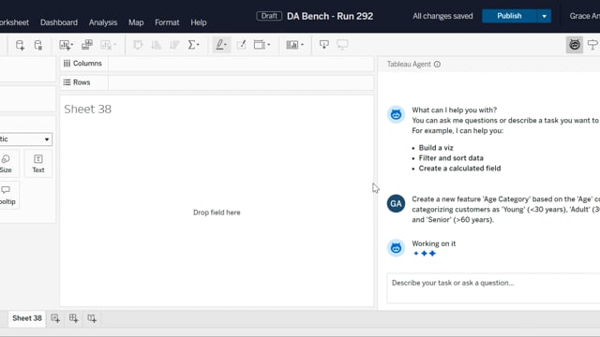Click the New Data Source icon
Image resolution: width=600 pixels, height=337 pixels.
[x=20, y=45]
